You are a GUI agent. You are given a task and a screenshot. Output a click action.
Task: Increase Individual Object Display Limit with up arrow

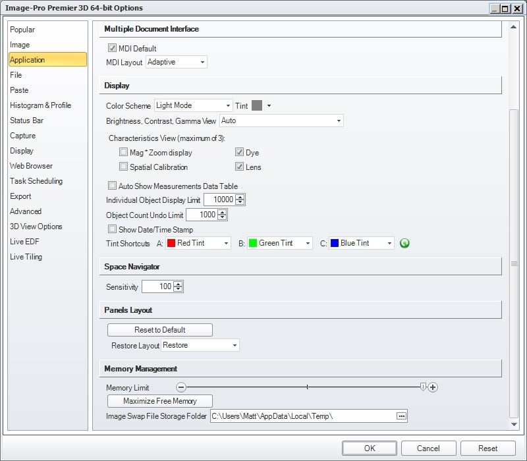(240, 197)
